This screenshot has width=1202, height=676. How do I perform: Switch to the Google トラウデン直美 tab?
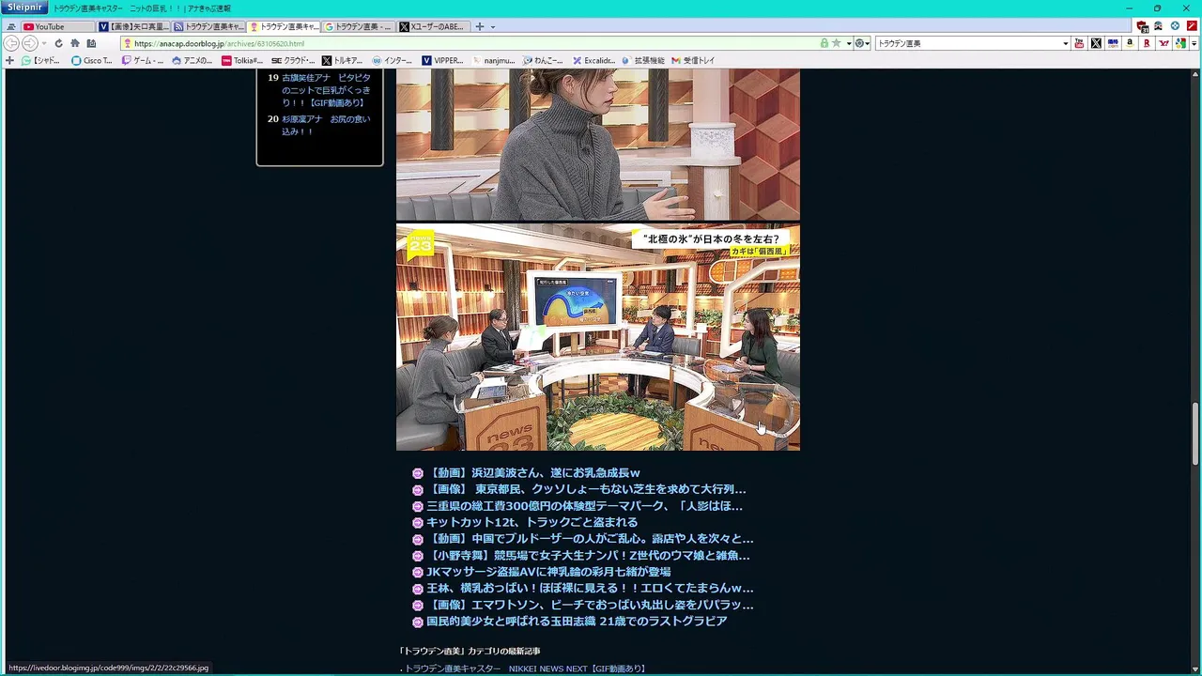pos(359,26)
